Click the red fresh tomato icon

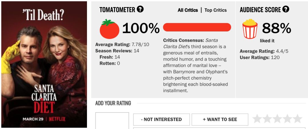[x=110, y=29]
